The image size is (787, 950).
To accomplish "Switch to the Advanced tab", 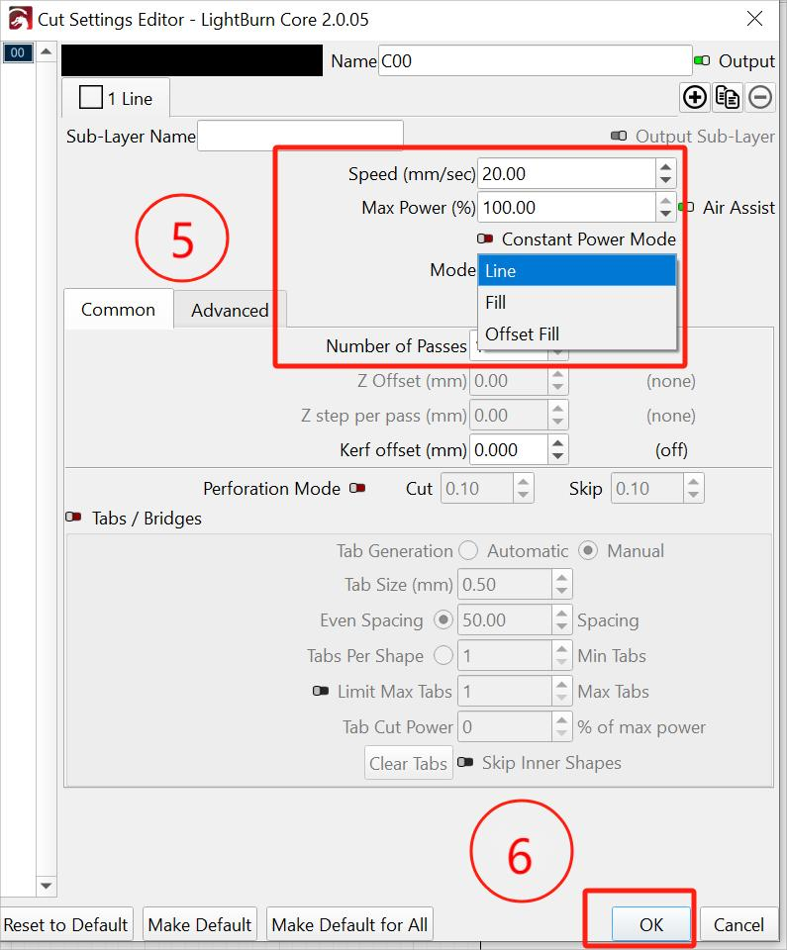I will [x=230, y=310].
